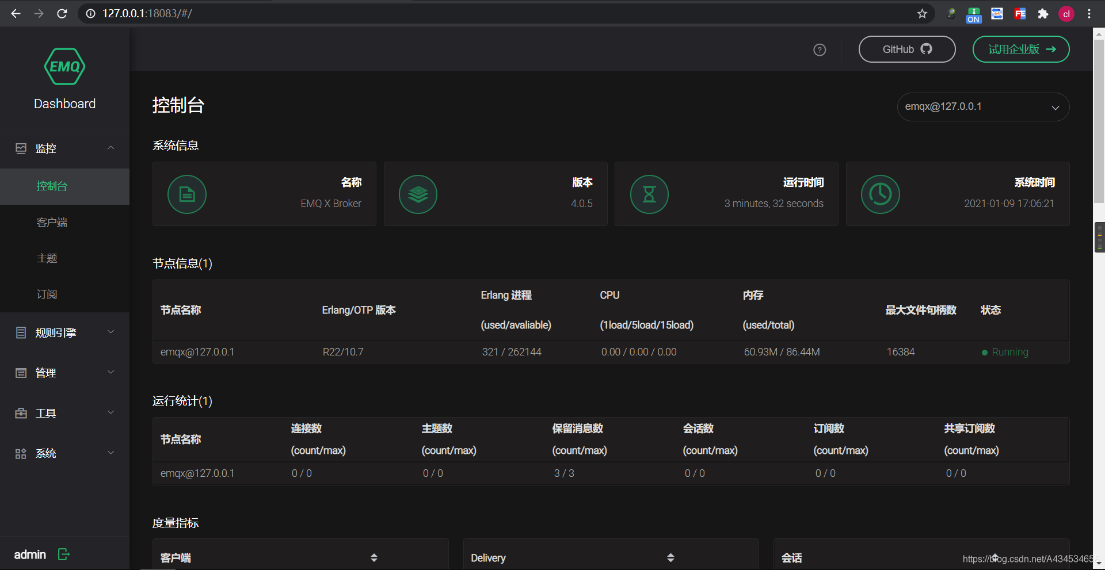Click the clock icon on 系统时间 card

(881, 194)
